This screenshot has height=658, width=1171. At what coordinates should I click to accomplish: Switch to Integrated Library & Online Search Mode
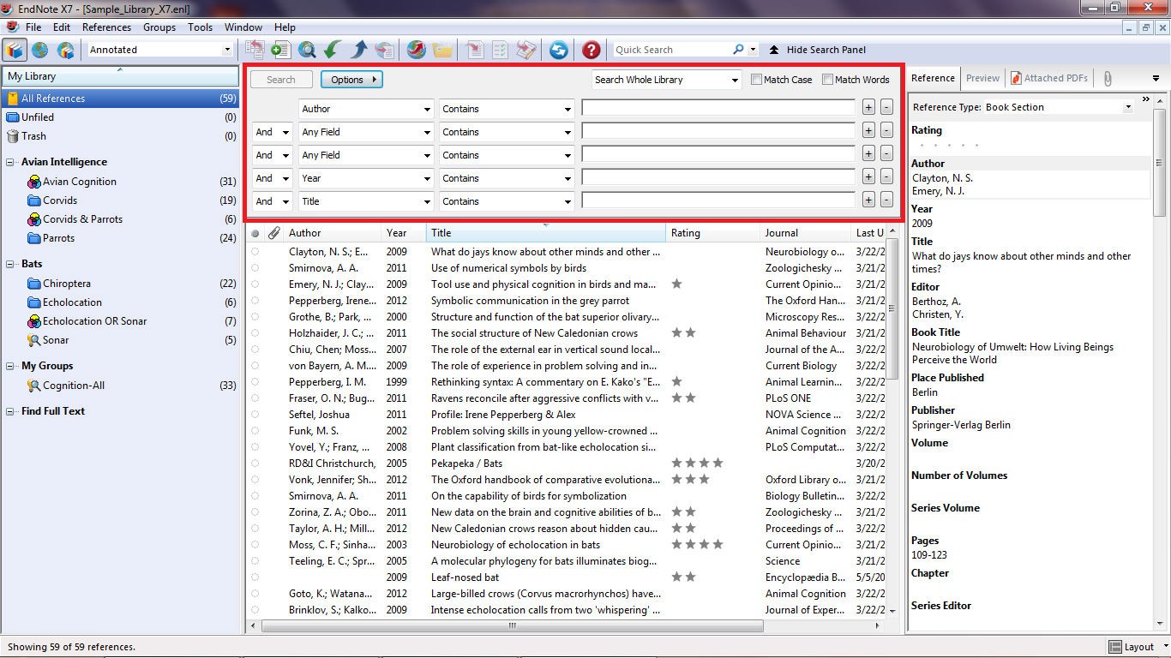click(x=65, y=50)
